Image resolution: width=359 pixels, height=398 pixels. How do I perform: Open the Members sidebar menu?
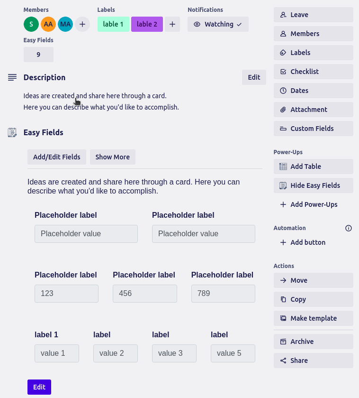pos(314,34)
